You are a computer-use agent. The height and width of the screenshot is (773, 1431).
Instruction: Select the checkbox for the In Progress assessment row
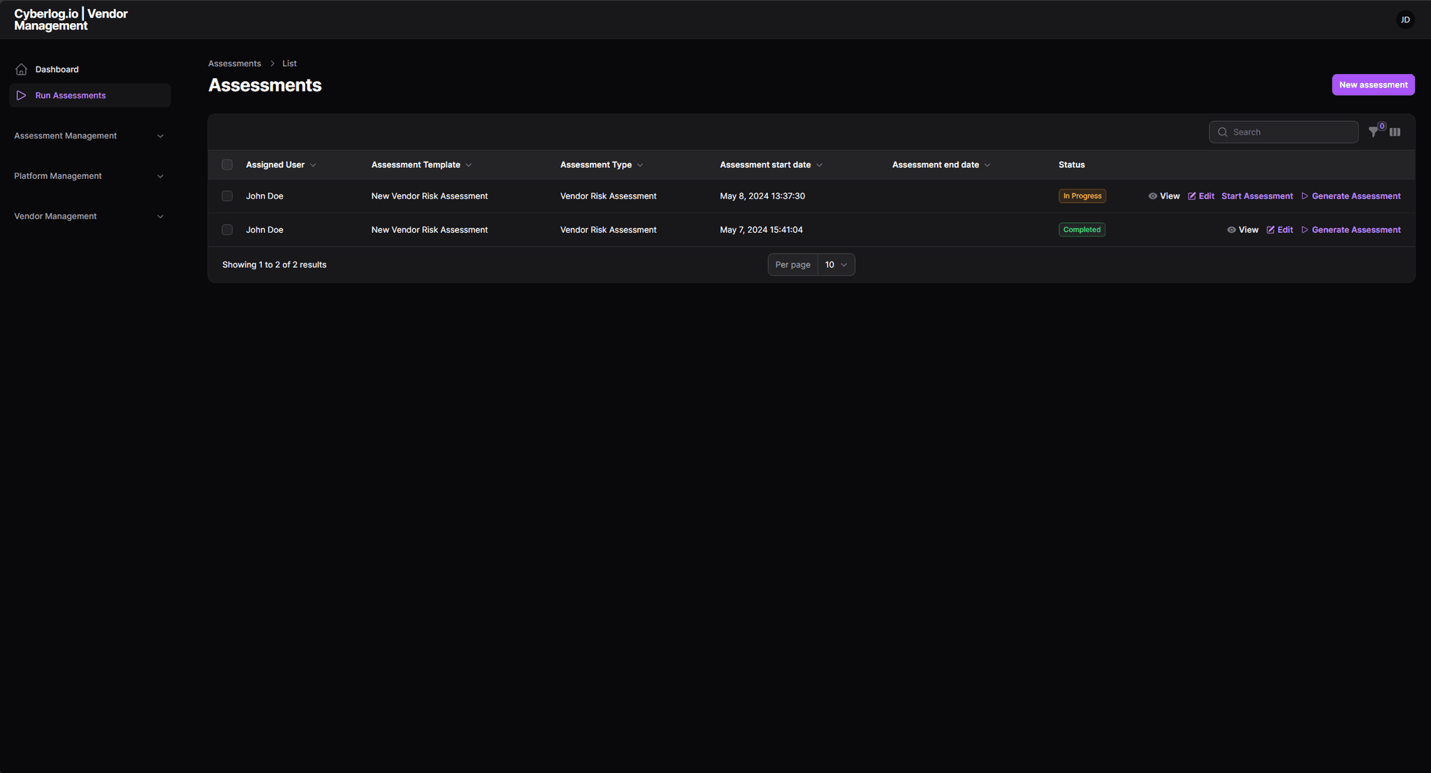click(x=227, y=196)
